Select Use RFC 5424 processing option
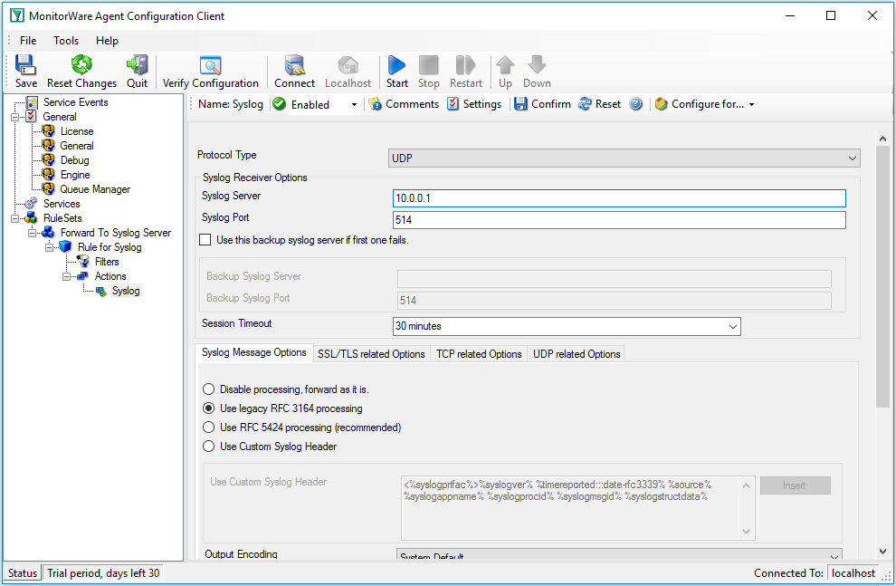Image resolution: width=896 pixels, height=586 pixels. pyautogui.click(x=208, y=427)
